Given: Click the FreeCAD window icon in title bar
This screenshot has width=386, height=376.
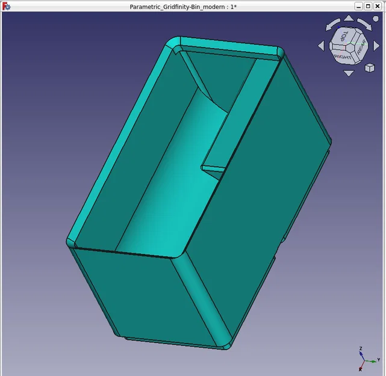Looking at the screenshot, I should (6, 7).
